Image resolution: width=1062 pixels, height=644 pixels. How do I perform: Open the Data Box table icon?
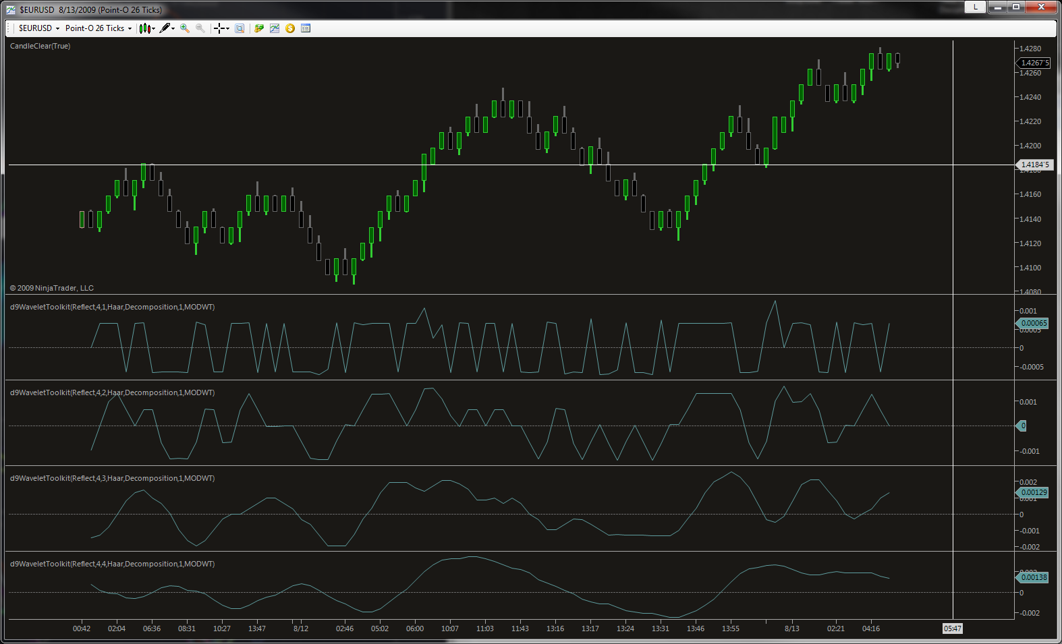click(306, 28)
